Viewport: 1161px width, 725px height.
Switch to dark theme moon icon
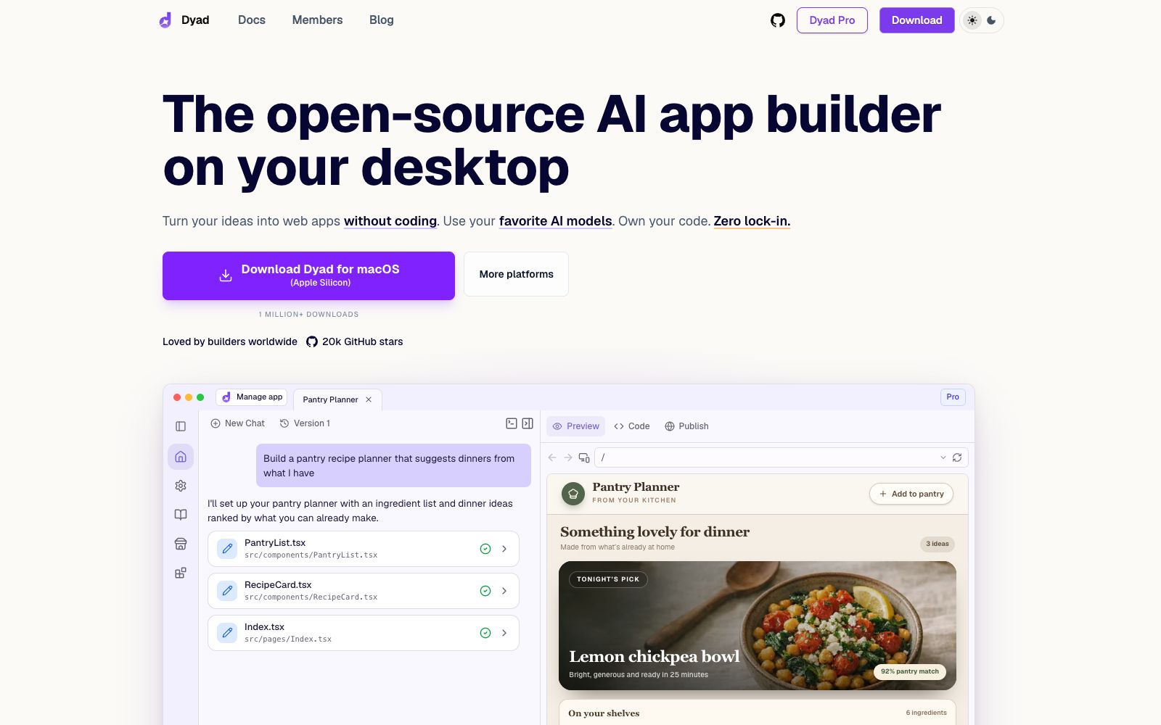[991, 20]
